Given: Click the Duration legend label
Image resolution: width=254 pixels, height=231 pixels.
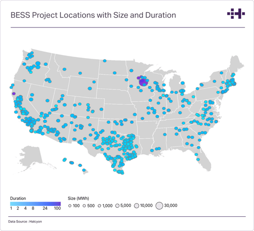Looking at the screenshot, I should point(18,198).
